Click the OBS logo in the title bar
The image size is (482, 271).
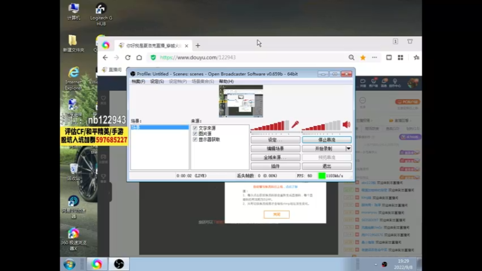click(x=133, y=73)
